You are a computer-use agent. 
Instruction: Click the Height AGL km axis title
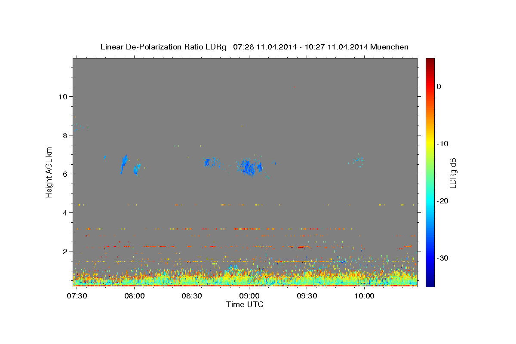[49, 172]
